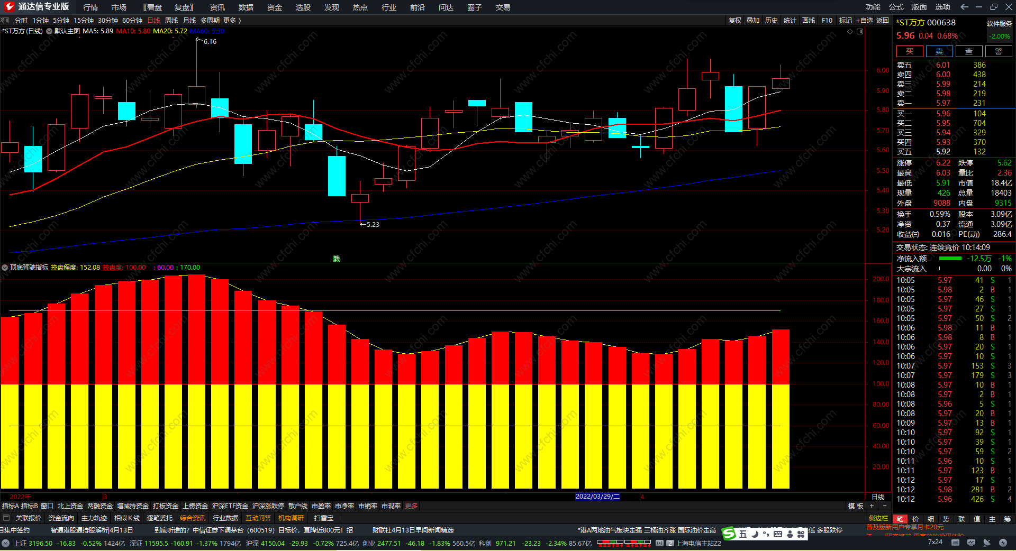Select the 笔 tick tab in the side panel
Screen dimensions: 1016x551
pyautogui.click(x=900, y=519)
